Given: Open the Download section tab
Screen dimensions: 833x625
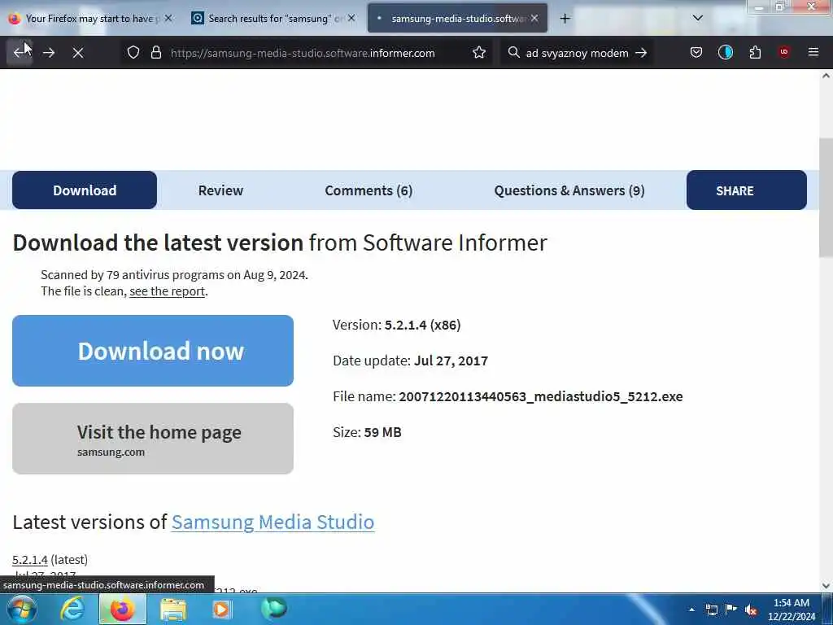Looking at the screenshot, I should 85,190.
